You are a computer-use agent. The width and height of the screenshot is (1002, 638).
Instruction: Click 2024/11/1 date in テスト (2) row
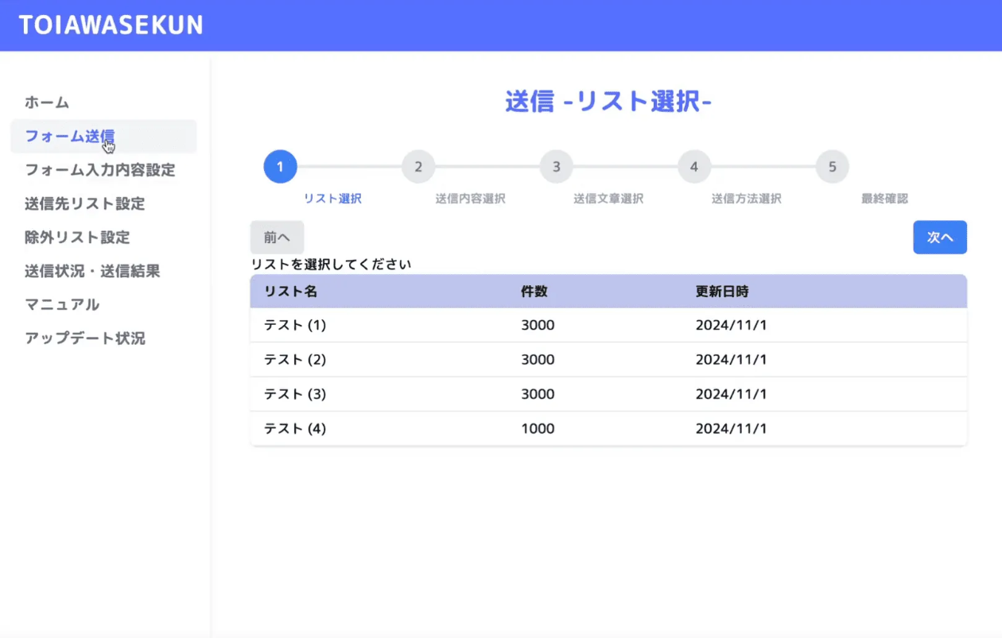(732, 360)
